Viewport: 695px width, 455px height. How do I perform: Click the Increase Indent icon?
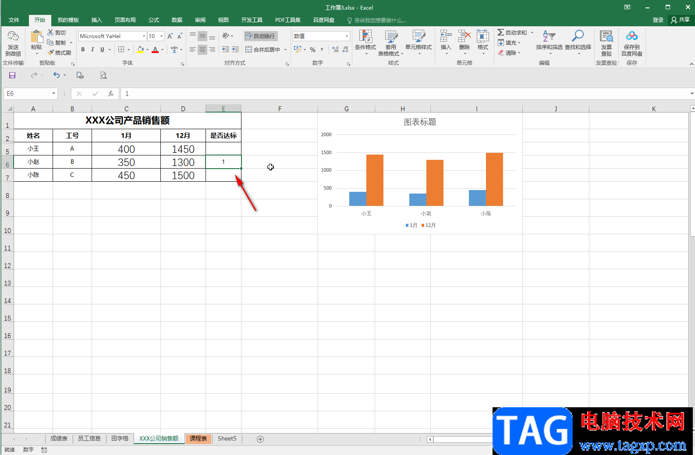pos(235,49)
